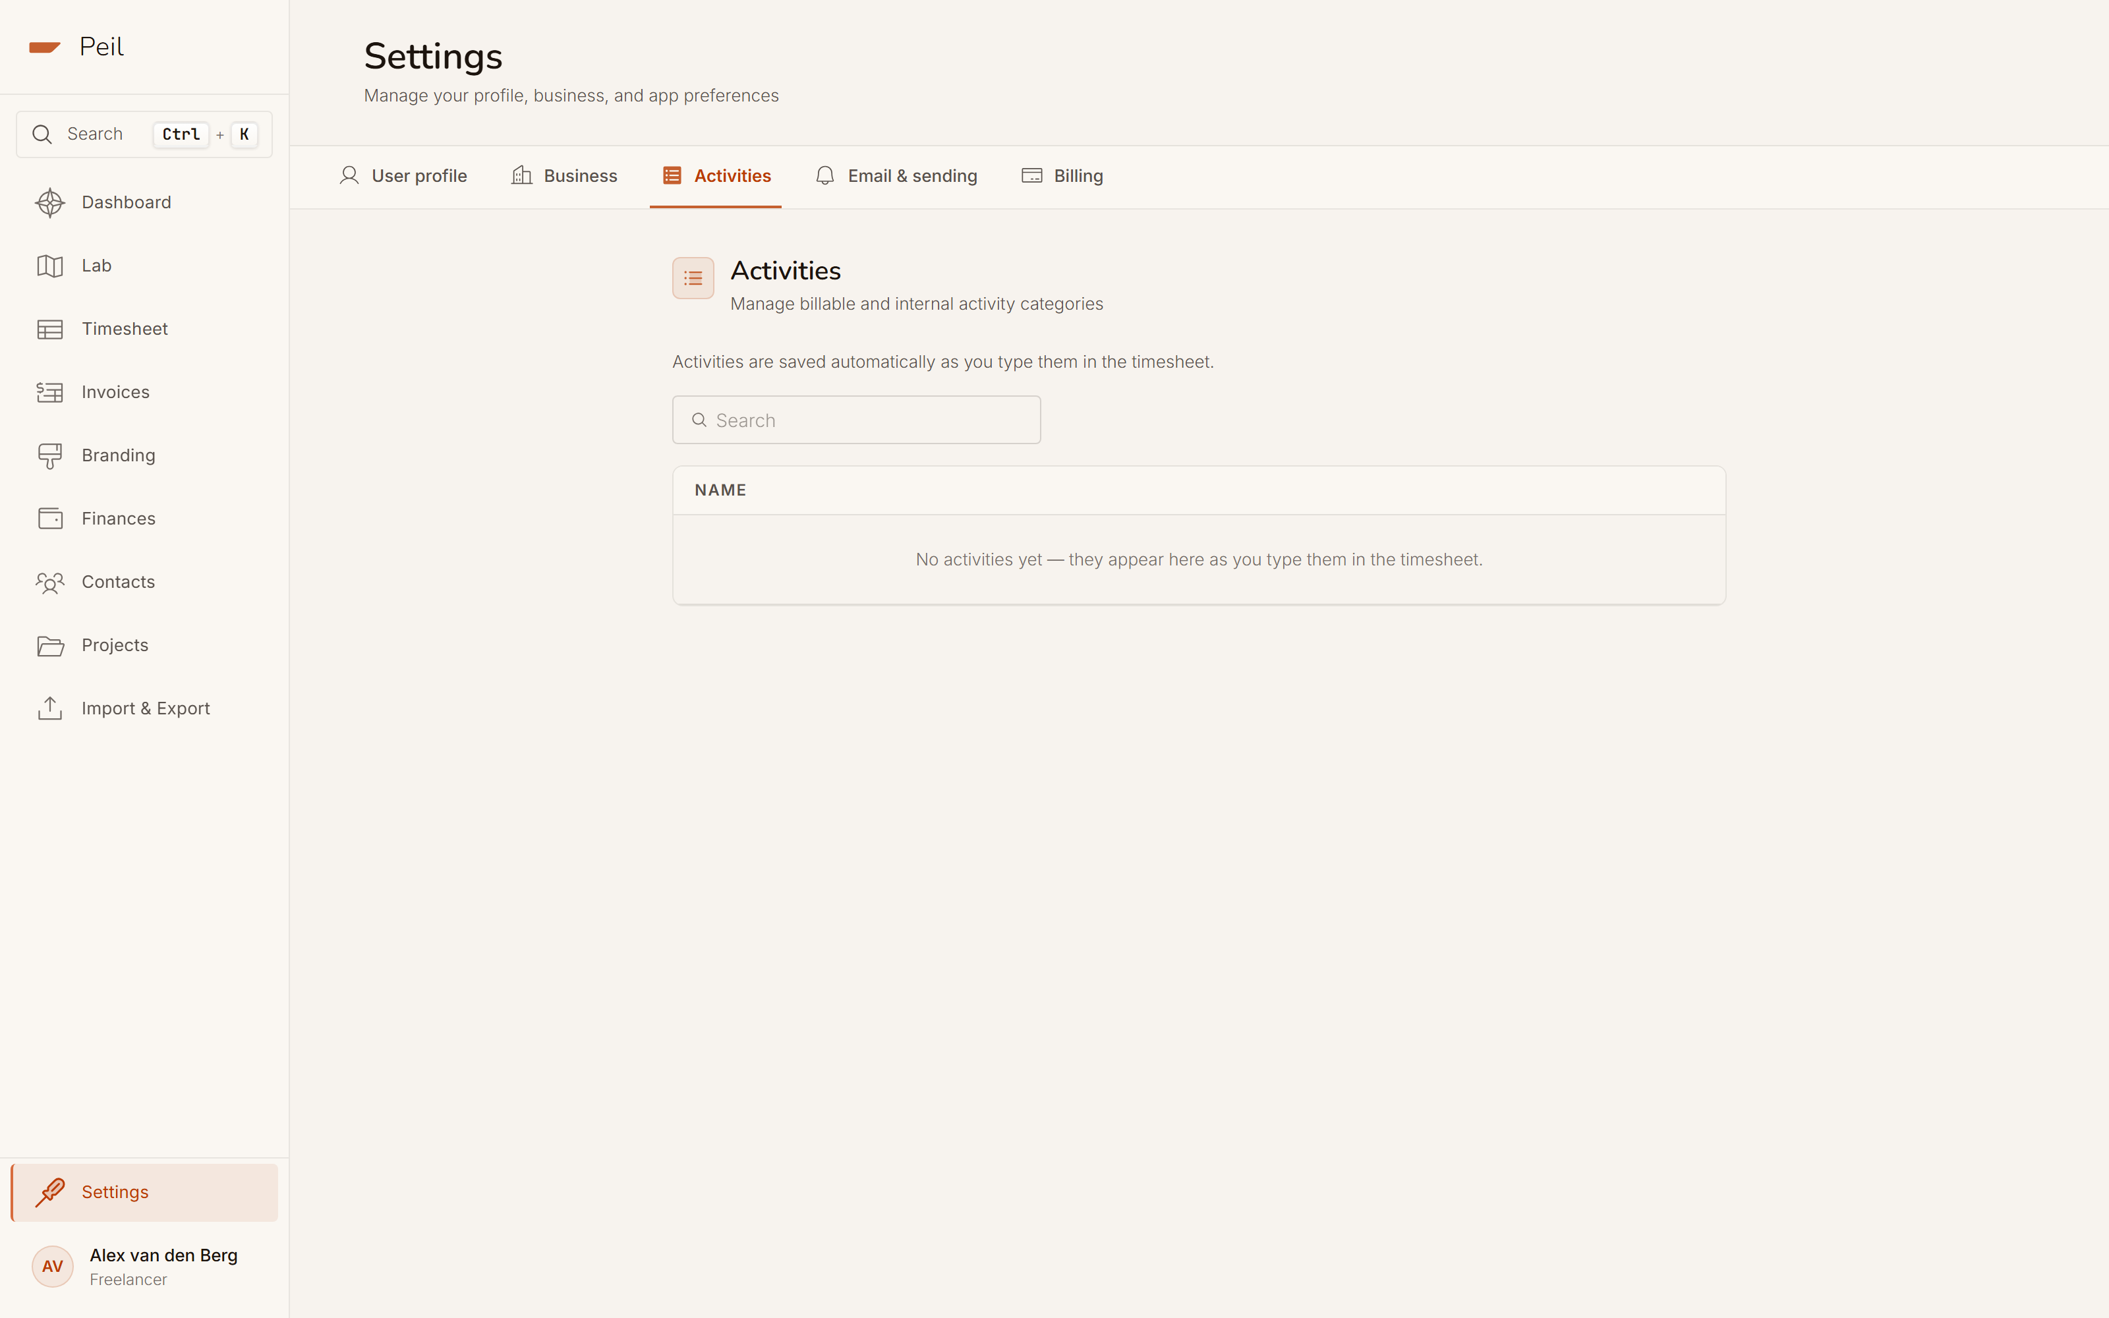This screenshot has height=1318, width=2109.
Task: Open Dashboard from the sidebar
Action: 145,202
